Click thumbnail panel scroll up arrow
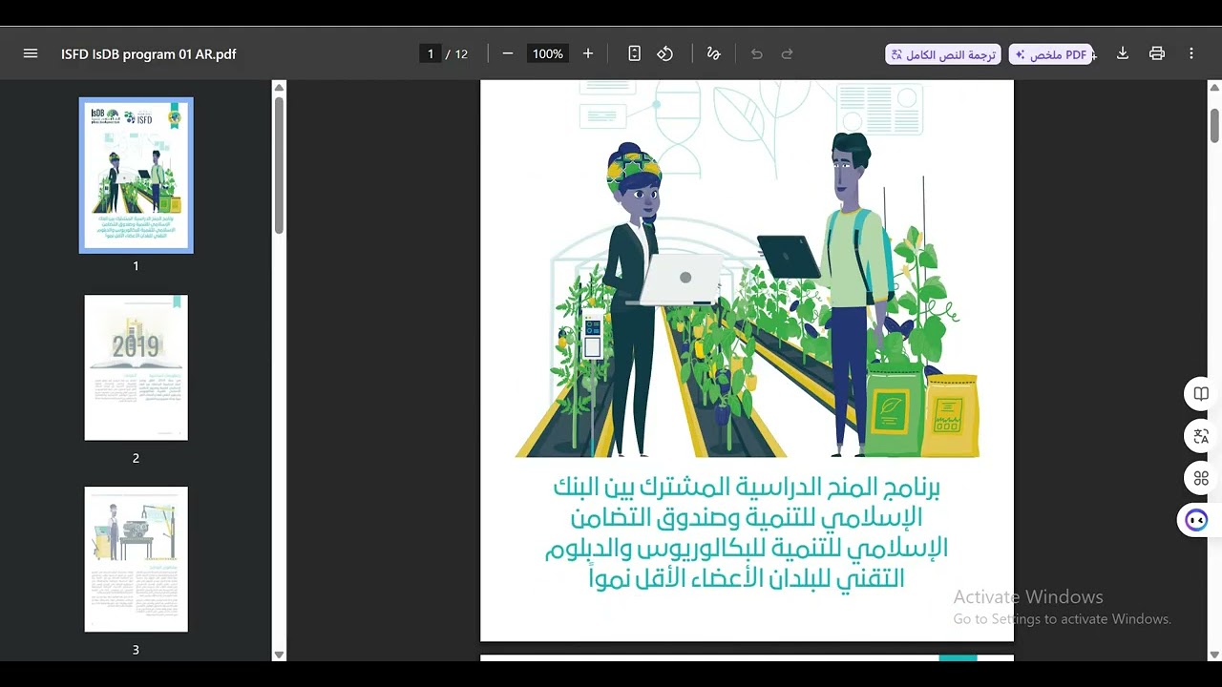This screenshot has height=687, width=1222. [x=279, y=88]
